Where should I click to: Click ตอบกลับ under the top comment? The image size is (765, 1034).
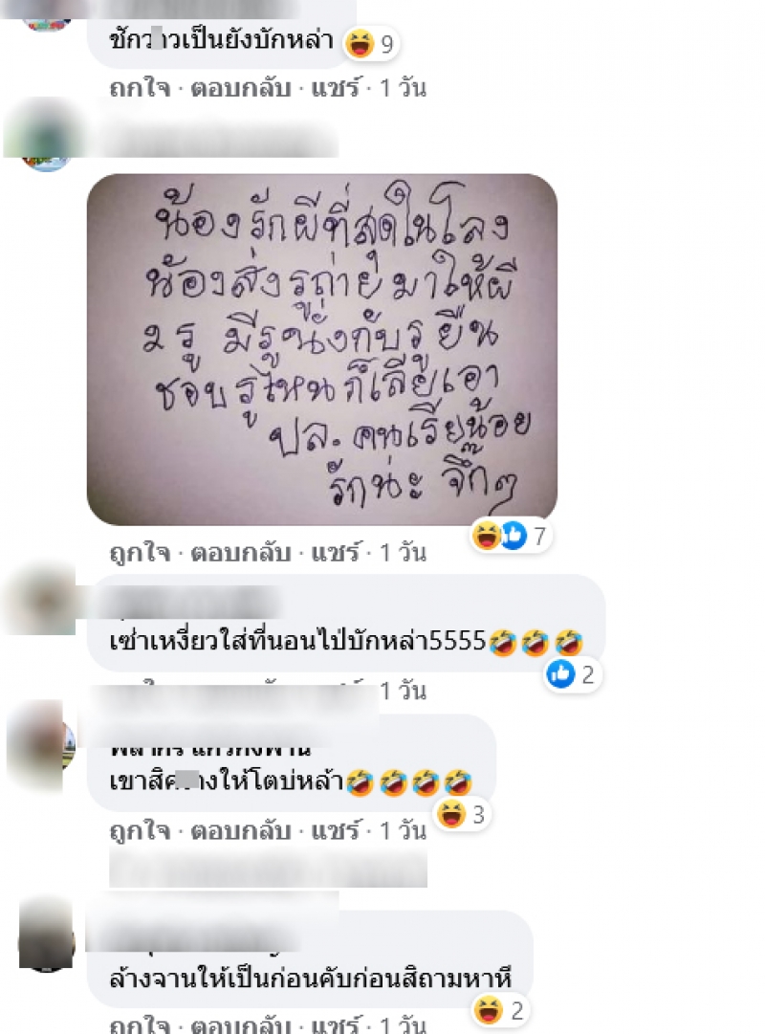tap(241, 88)
